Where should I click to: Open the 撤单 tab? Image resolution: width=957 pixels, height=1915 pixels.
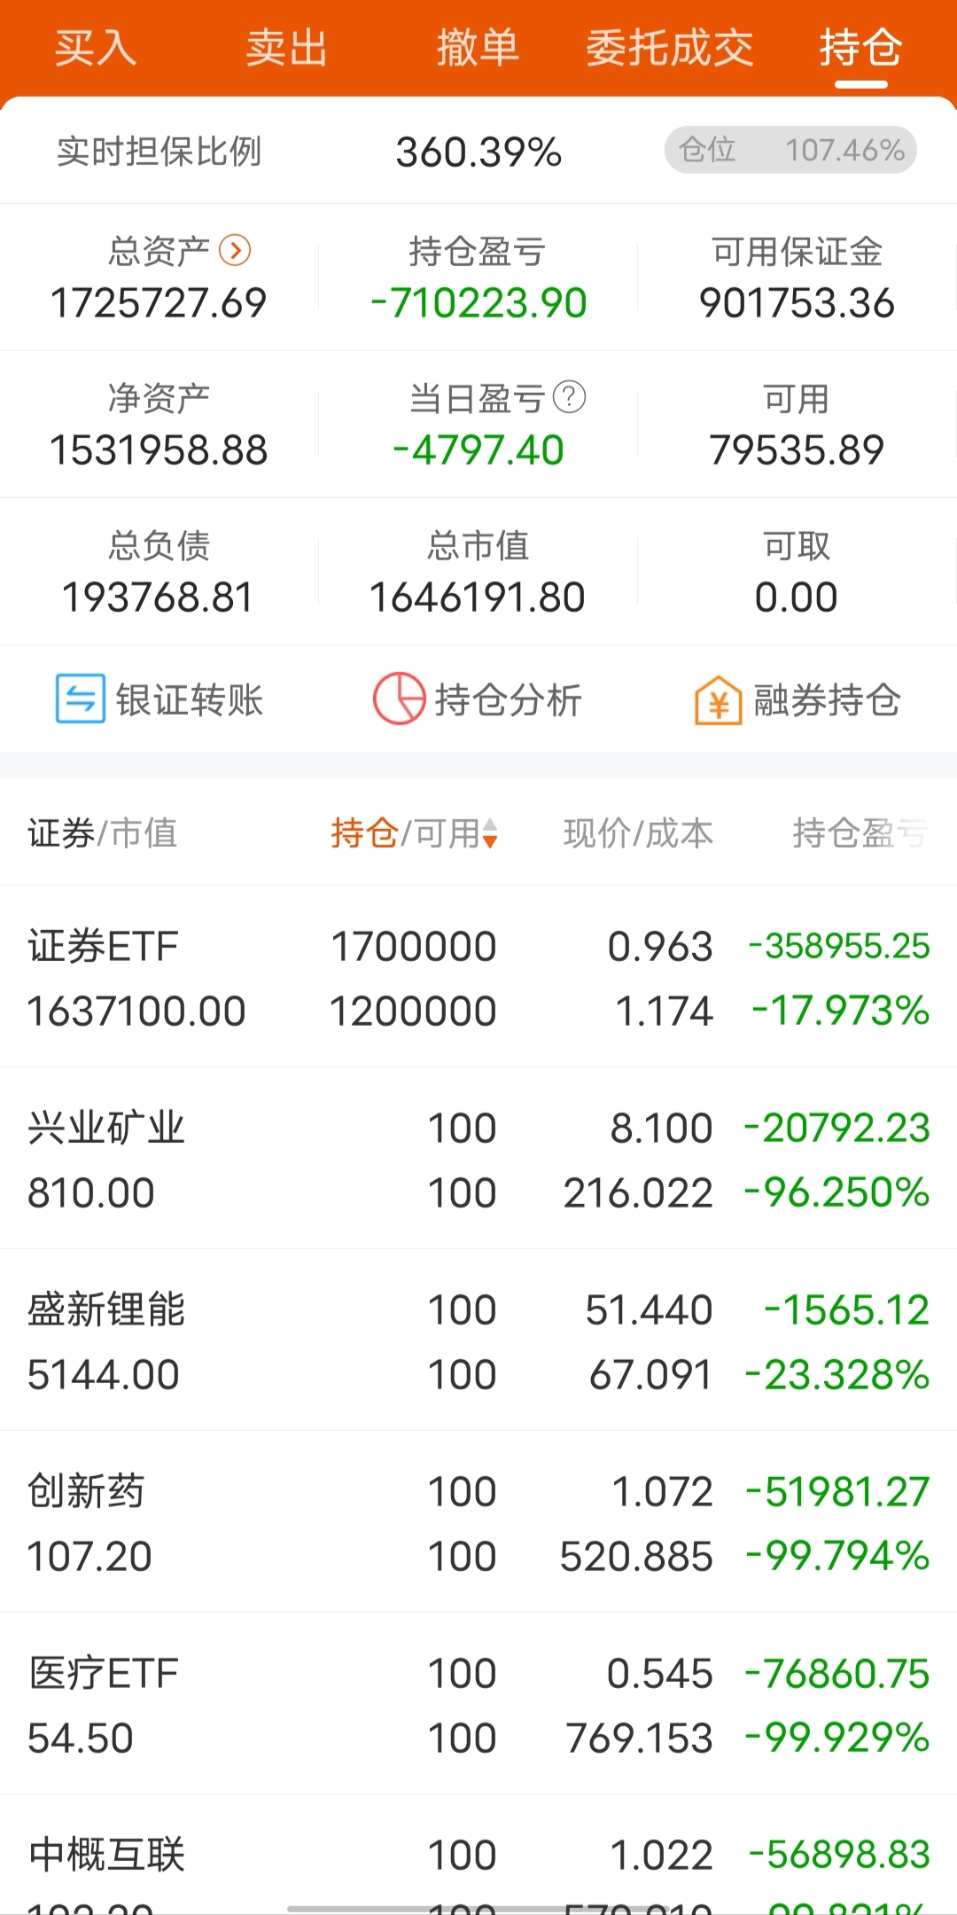pos(478,48)
